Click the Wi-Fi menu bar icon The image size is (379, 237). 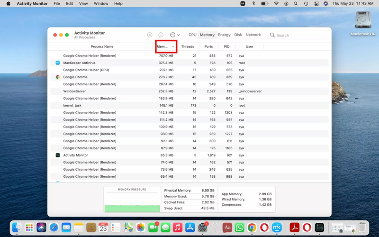[276, 3]
